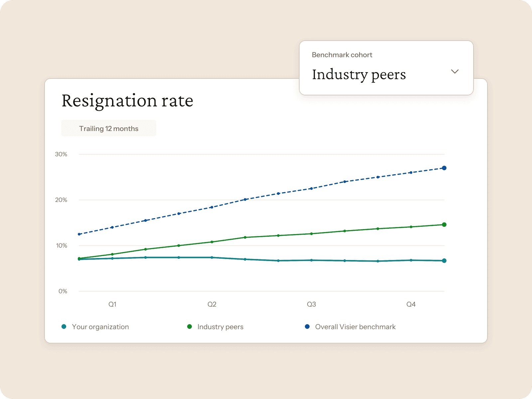Viewport: 532px width, 399px height.
Task: Click the first dashed benchmark data point
Action: coord(79,234)
